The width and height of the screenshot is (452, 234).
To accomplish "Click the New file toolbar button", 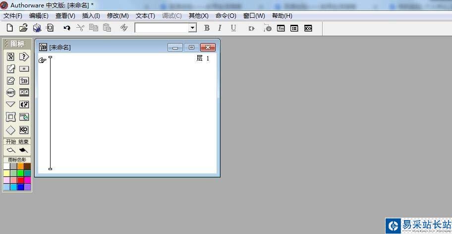I will pyautogui.click(x=9, y=28).
